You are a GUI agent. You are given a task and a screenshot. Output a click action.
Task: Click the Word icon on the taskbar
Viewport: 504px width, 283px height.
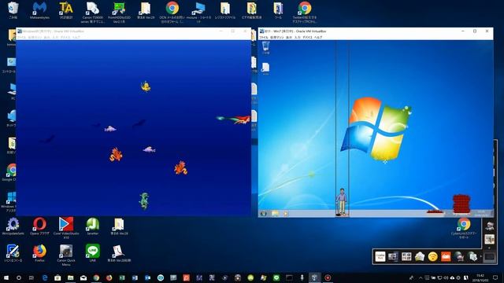[135, 277]
